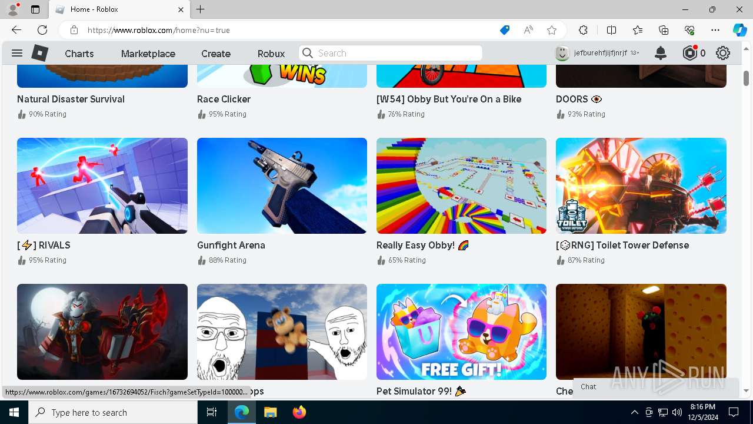This screenshot has width=753, height=424.
Task: Open the Collections icon
Action: click(x=664, y=30)
